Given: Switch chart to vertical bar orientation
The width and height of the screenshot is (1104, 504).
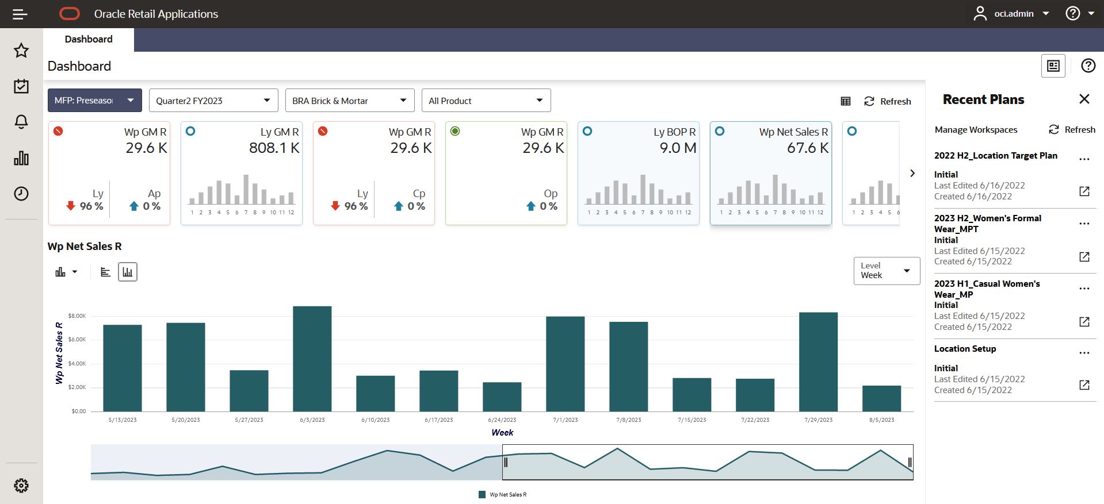Looking at the screenshot, I should 128,272.
